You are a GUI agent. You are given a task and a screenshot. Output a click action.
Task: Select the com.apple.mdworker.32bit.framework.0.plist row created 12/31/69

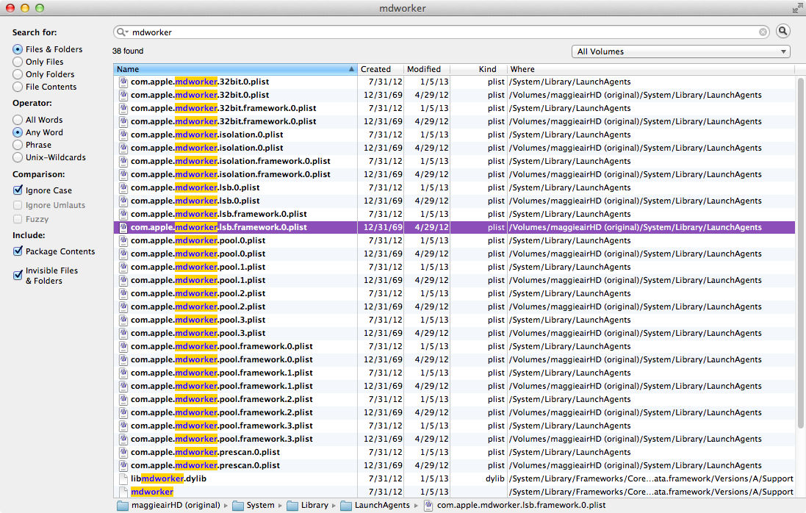(454, 121)
